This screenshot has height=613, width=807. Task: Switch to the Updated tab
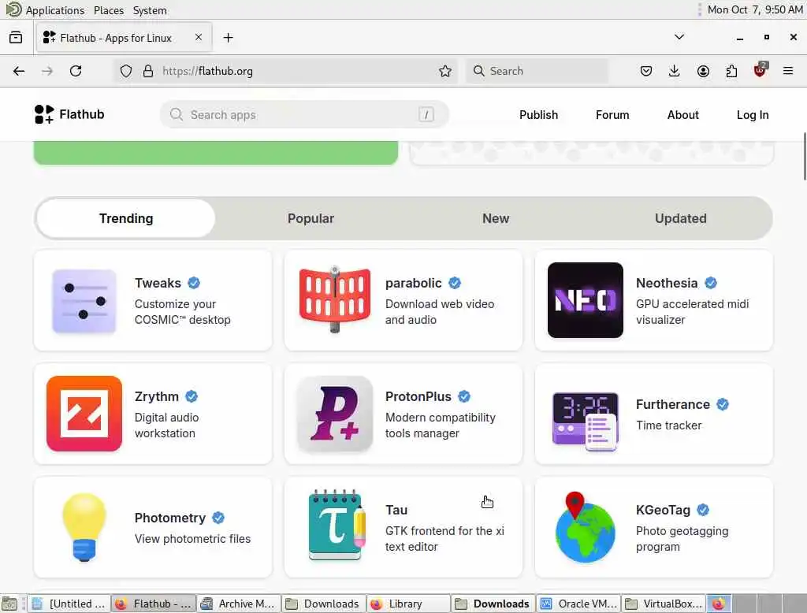680,218
